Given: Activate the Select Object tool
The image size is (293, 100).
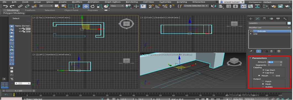Looking at the screenshot, I should click(57, 6).
